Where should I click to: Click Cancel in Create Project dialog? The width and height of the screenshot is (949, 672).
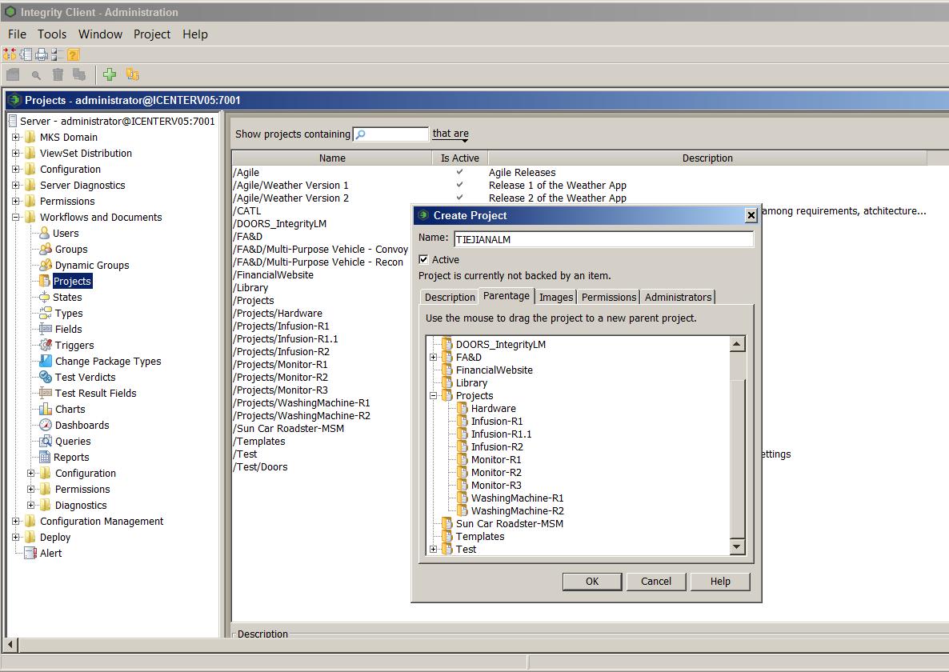(x=656, y=581)
